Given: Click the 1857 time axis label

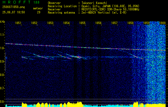Looking at the screenshot, I should pyautogui.click(x=114, y=23).
